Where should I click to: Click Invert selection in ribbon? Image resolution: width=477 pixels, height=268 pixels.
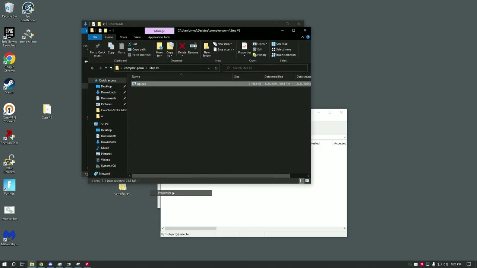click(x=284, y=55)
